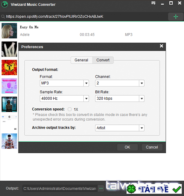Select the bottom icy blue album thumbnail
The image size is (184, 196).
[x=9, y=141]
